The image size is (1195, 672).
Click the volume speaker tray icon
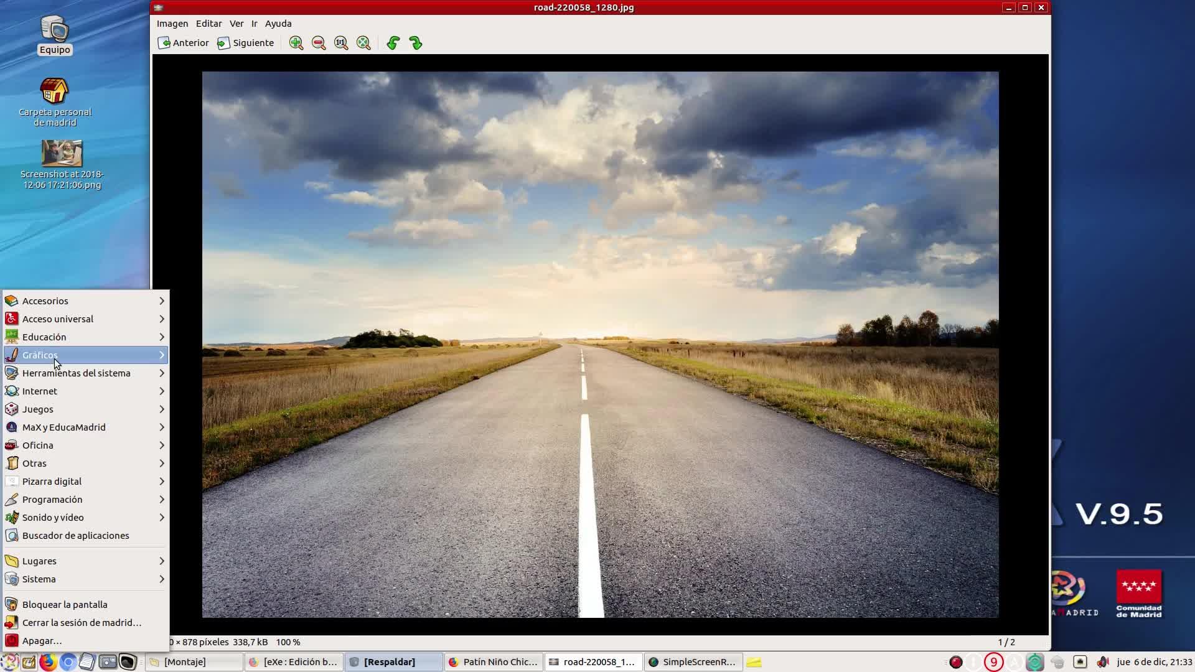coord(1102,662)
